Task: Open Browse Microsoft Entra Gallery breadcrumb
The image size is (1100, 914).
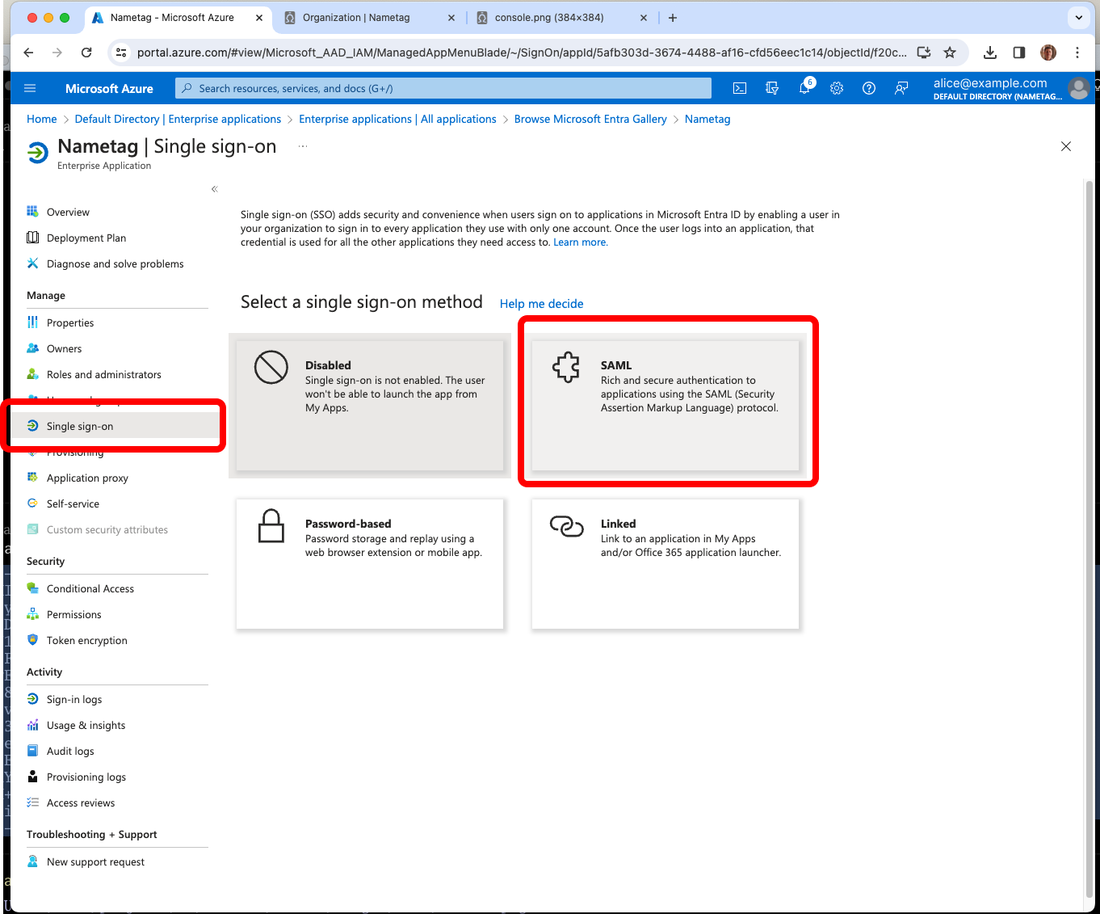Action: click(x=590, y=119)
